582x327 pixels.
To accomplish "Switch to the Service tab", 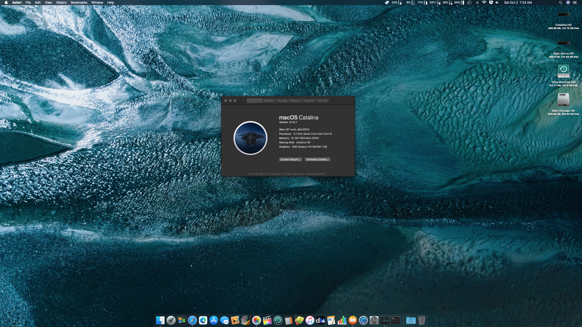I will coord(323,101).
